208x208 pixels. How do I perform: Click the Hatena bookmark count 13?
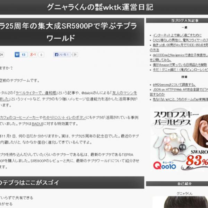(24, 54)
